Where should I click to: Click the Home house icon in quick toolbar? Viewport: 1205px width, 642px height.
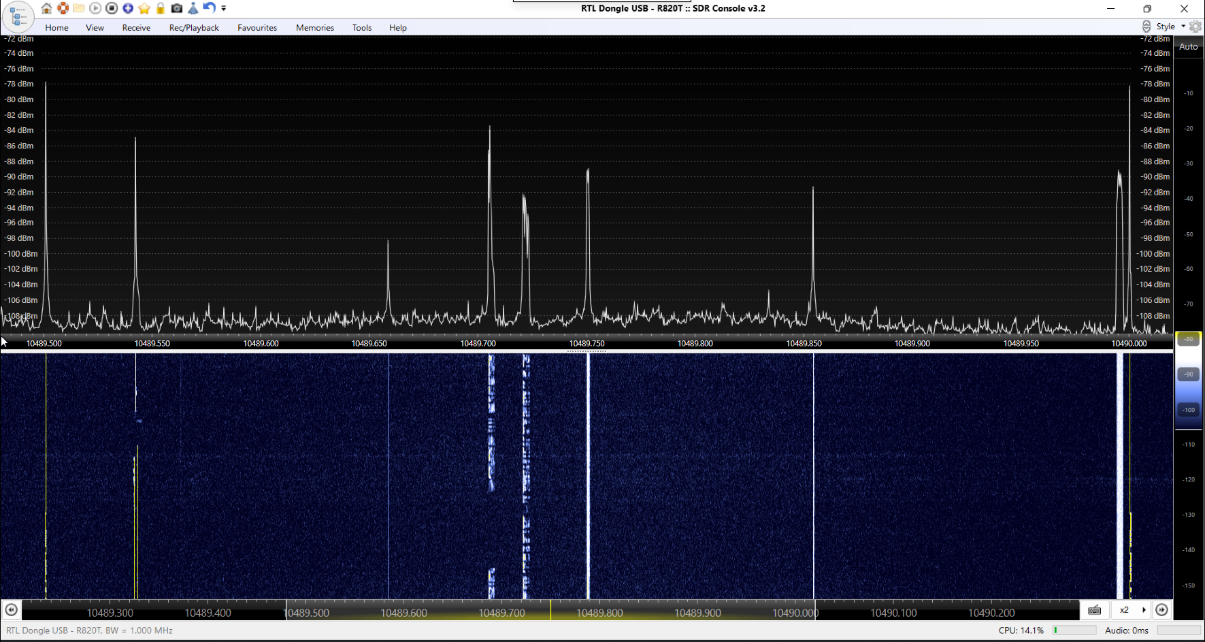[46, 8]
